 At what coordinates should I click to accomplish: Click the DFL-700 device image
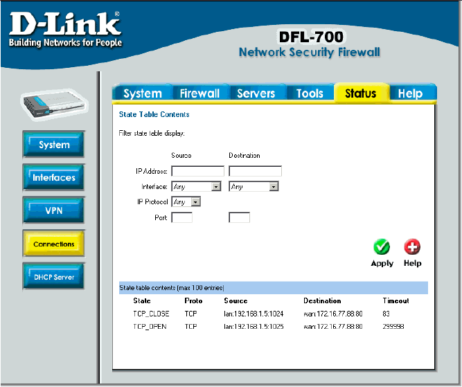coord(55,105)
